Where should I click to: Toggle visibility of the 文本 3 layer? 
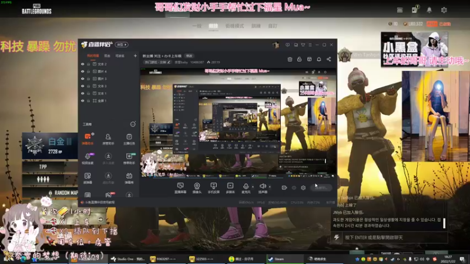(83, 86)
